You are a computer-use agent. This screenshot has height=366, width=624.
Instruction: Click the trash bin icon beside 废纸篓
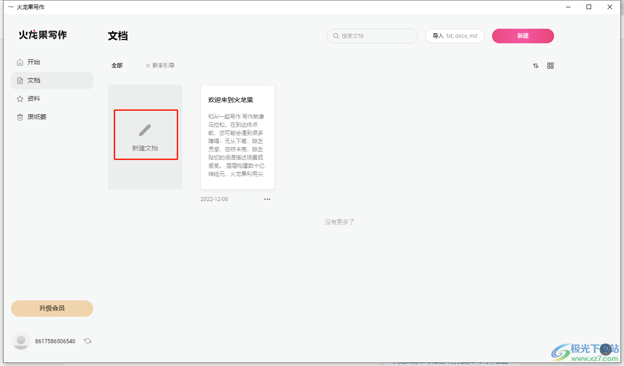tap(20, 117)
